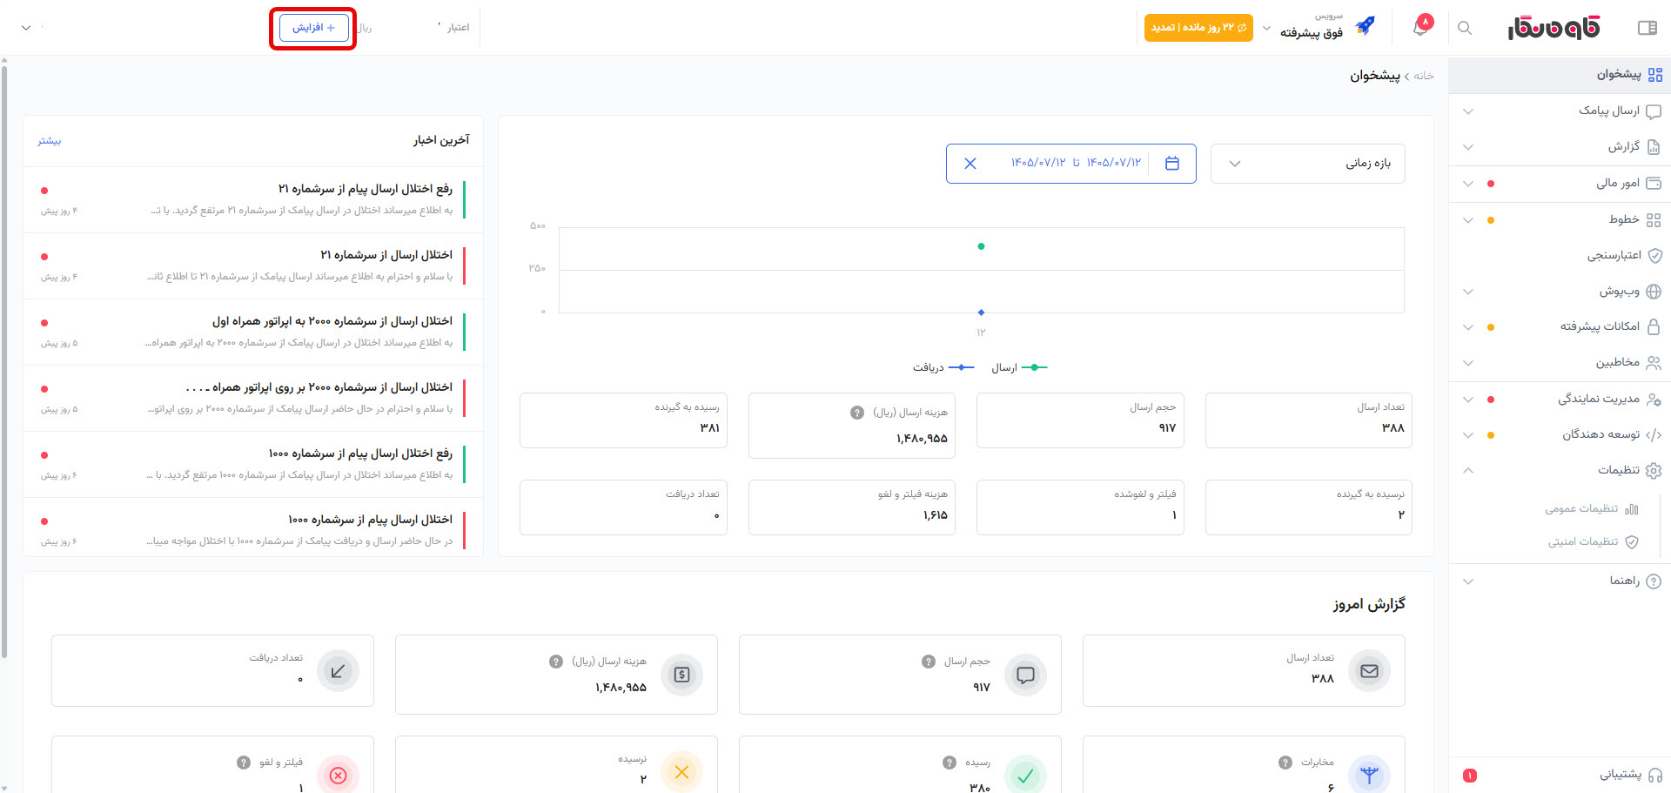Click antenna icon on مخابرات card
Screen dimensions: 1671x793
pos(1369,775)
